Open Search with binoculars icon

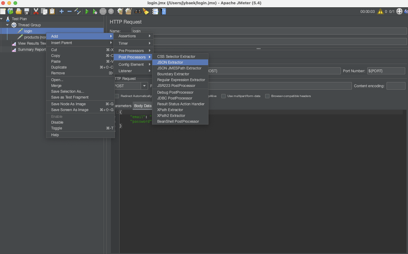138,11
